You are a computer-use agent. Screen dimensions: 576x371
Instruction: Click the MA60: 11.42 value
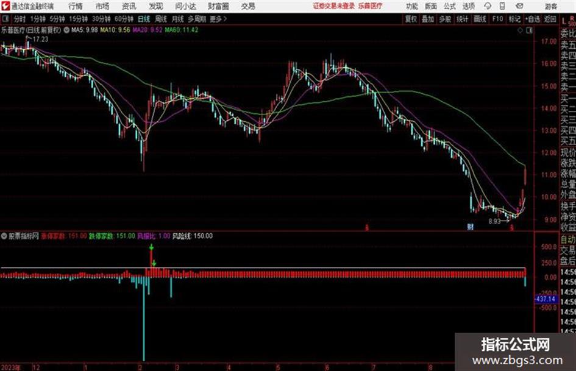coord(182,30)
